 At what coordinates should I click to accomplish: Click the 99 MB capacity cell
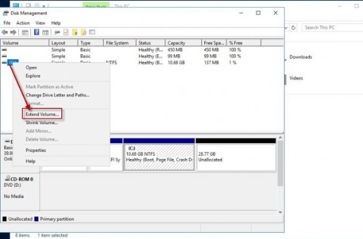[174, 56]
